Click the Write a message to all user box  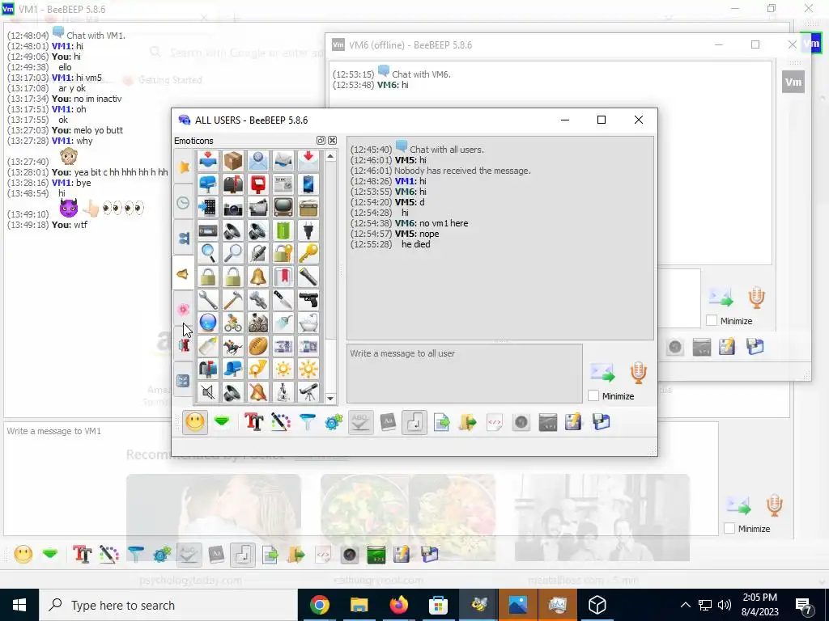point(465,374)
